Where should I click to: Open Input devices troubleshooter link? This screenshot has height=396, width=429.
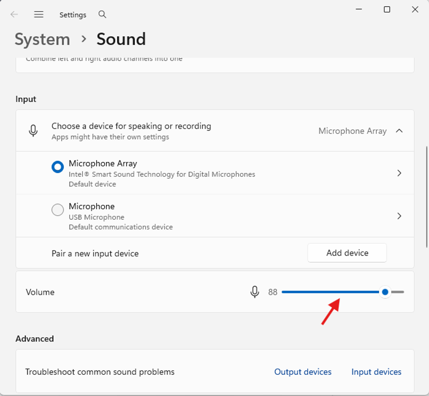pos(376,372)
